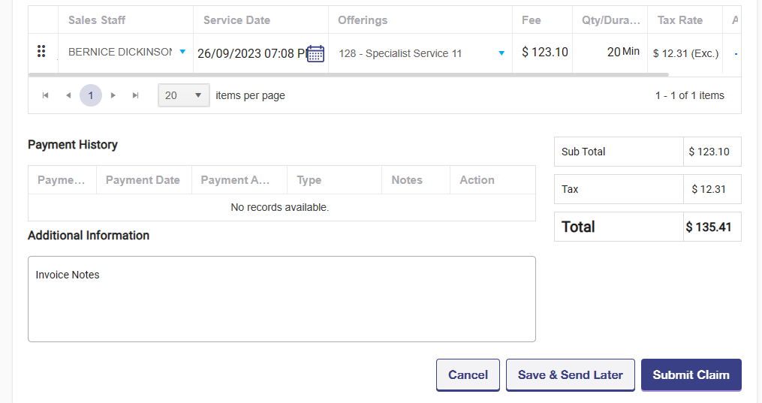The height and width of the screenshot is (403, 762).
Task: Go to next page arrow
Action: point(113,95)
